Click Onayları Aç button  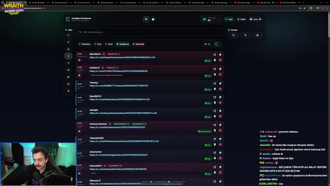click(x=123, y=44)
